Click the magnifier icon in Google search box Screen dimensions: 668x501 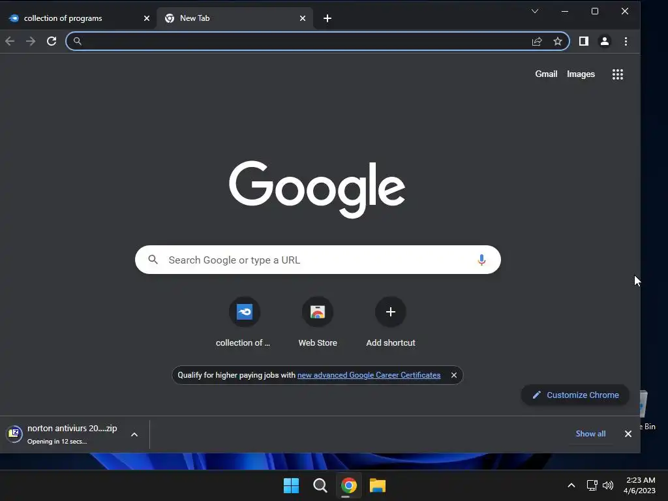(153, 260)
